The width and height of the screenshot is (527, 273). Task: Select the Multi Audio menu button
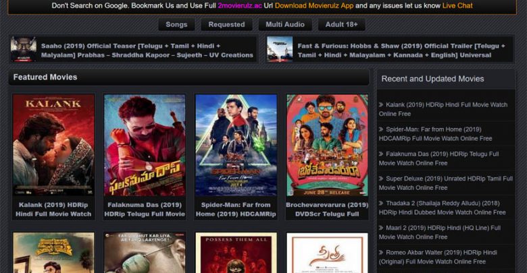[285, 24]
